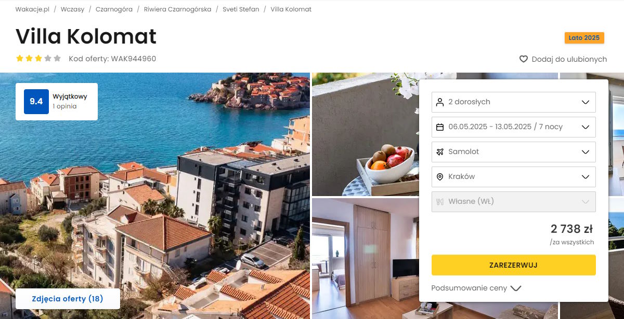624x319 pixels.
Task: Open the Samolot transport dropdown
Action: pos(514,152)
